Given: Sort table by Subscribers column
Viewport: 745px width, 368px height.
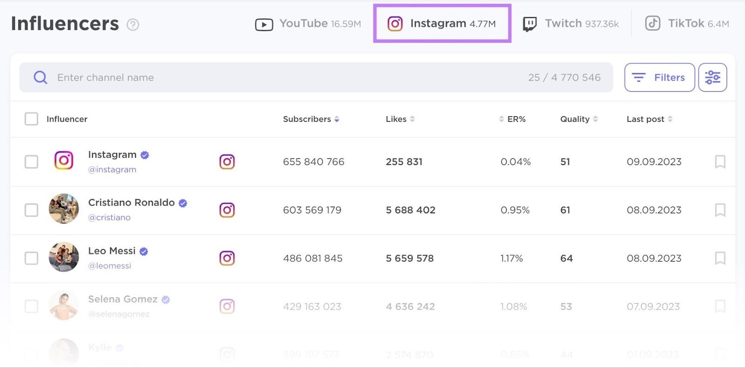Looking at the screenshot, I should click(311, 119).
